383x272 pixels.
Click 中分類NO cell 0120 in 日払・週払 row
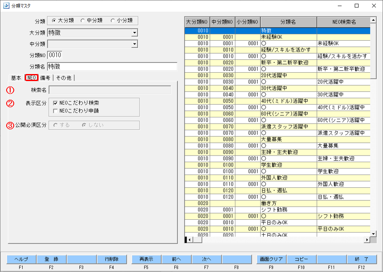(223, 190)
